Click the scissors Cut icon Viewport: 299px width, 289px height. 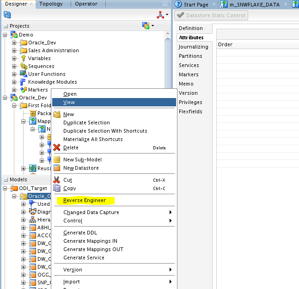pyautogui.click(x=57, y=180)
